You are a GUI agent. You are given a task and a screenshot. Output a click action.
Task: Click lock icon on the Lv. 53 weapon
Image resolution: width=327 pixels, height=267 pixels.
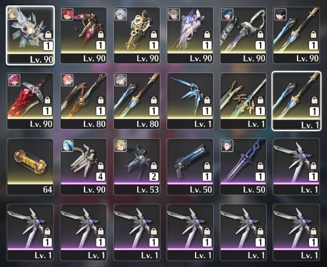pyautogui.click(x=154, y=166)
